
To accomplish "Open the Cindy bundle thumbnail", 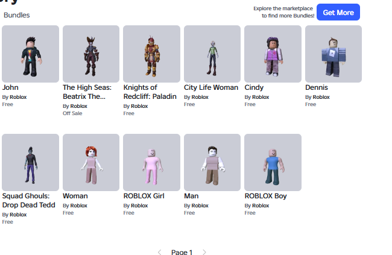I will pos(273,54).
